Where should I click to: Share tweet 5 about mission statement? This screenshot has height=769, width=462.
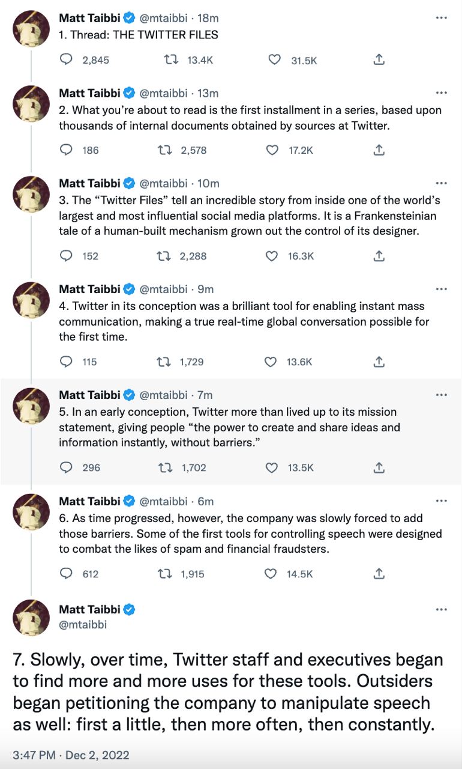pos(379,467)
